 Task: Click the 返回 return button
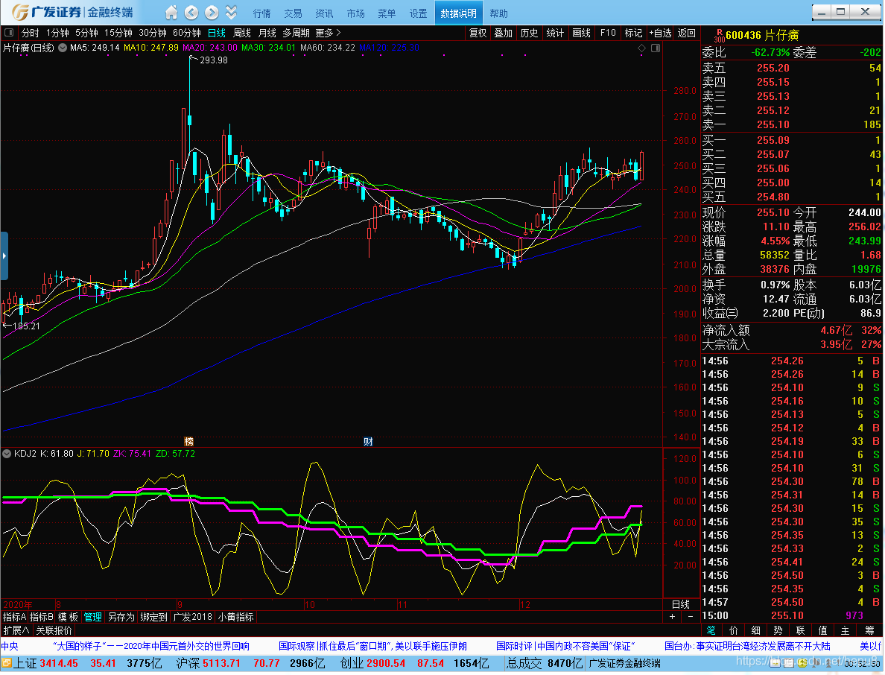(686, 33)
